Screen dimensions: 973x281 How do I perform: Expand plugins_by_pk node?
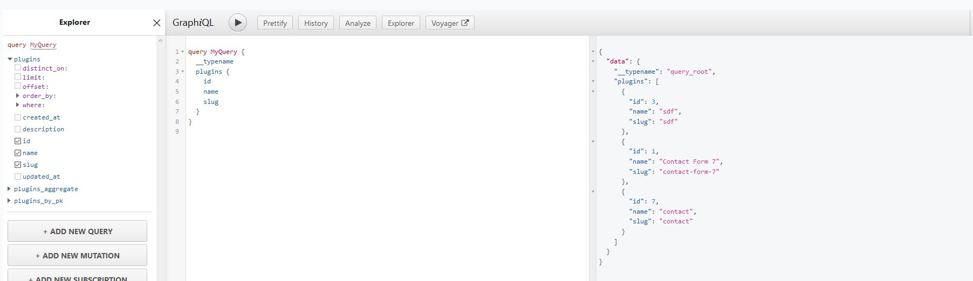coord(9,201)
